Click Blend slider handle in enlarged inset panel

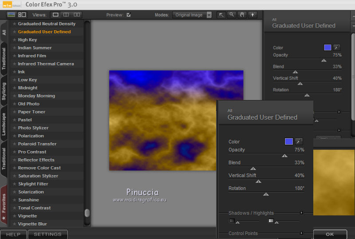pyautogui.click(x=253, y=169)
